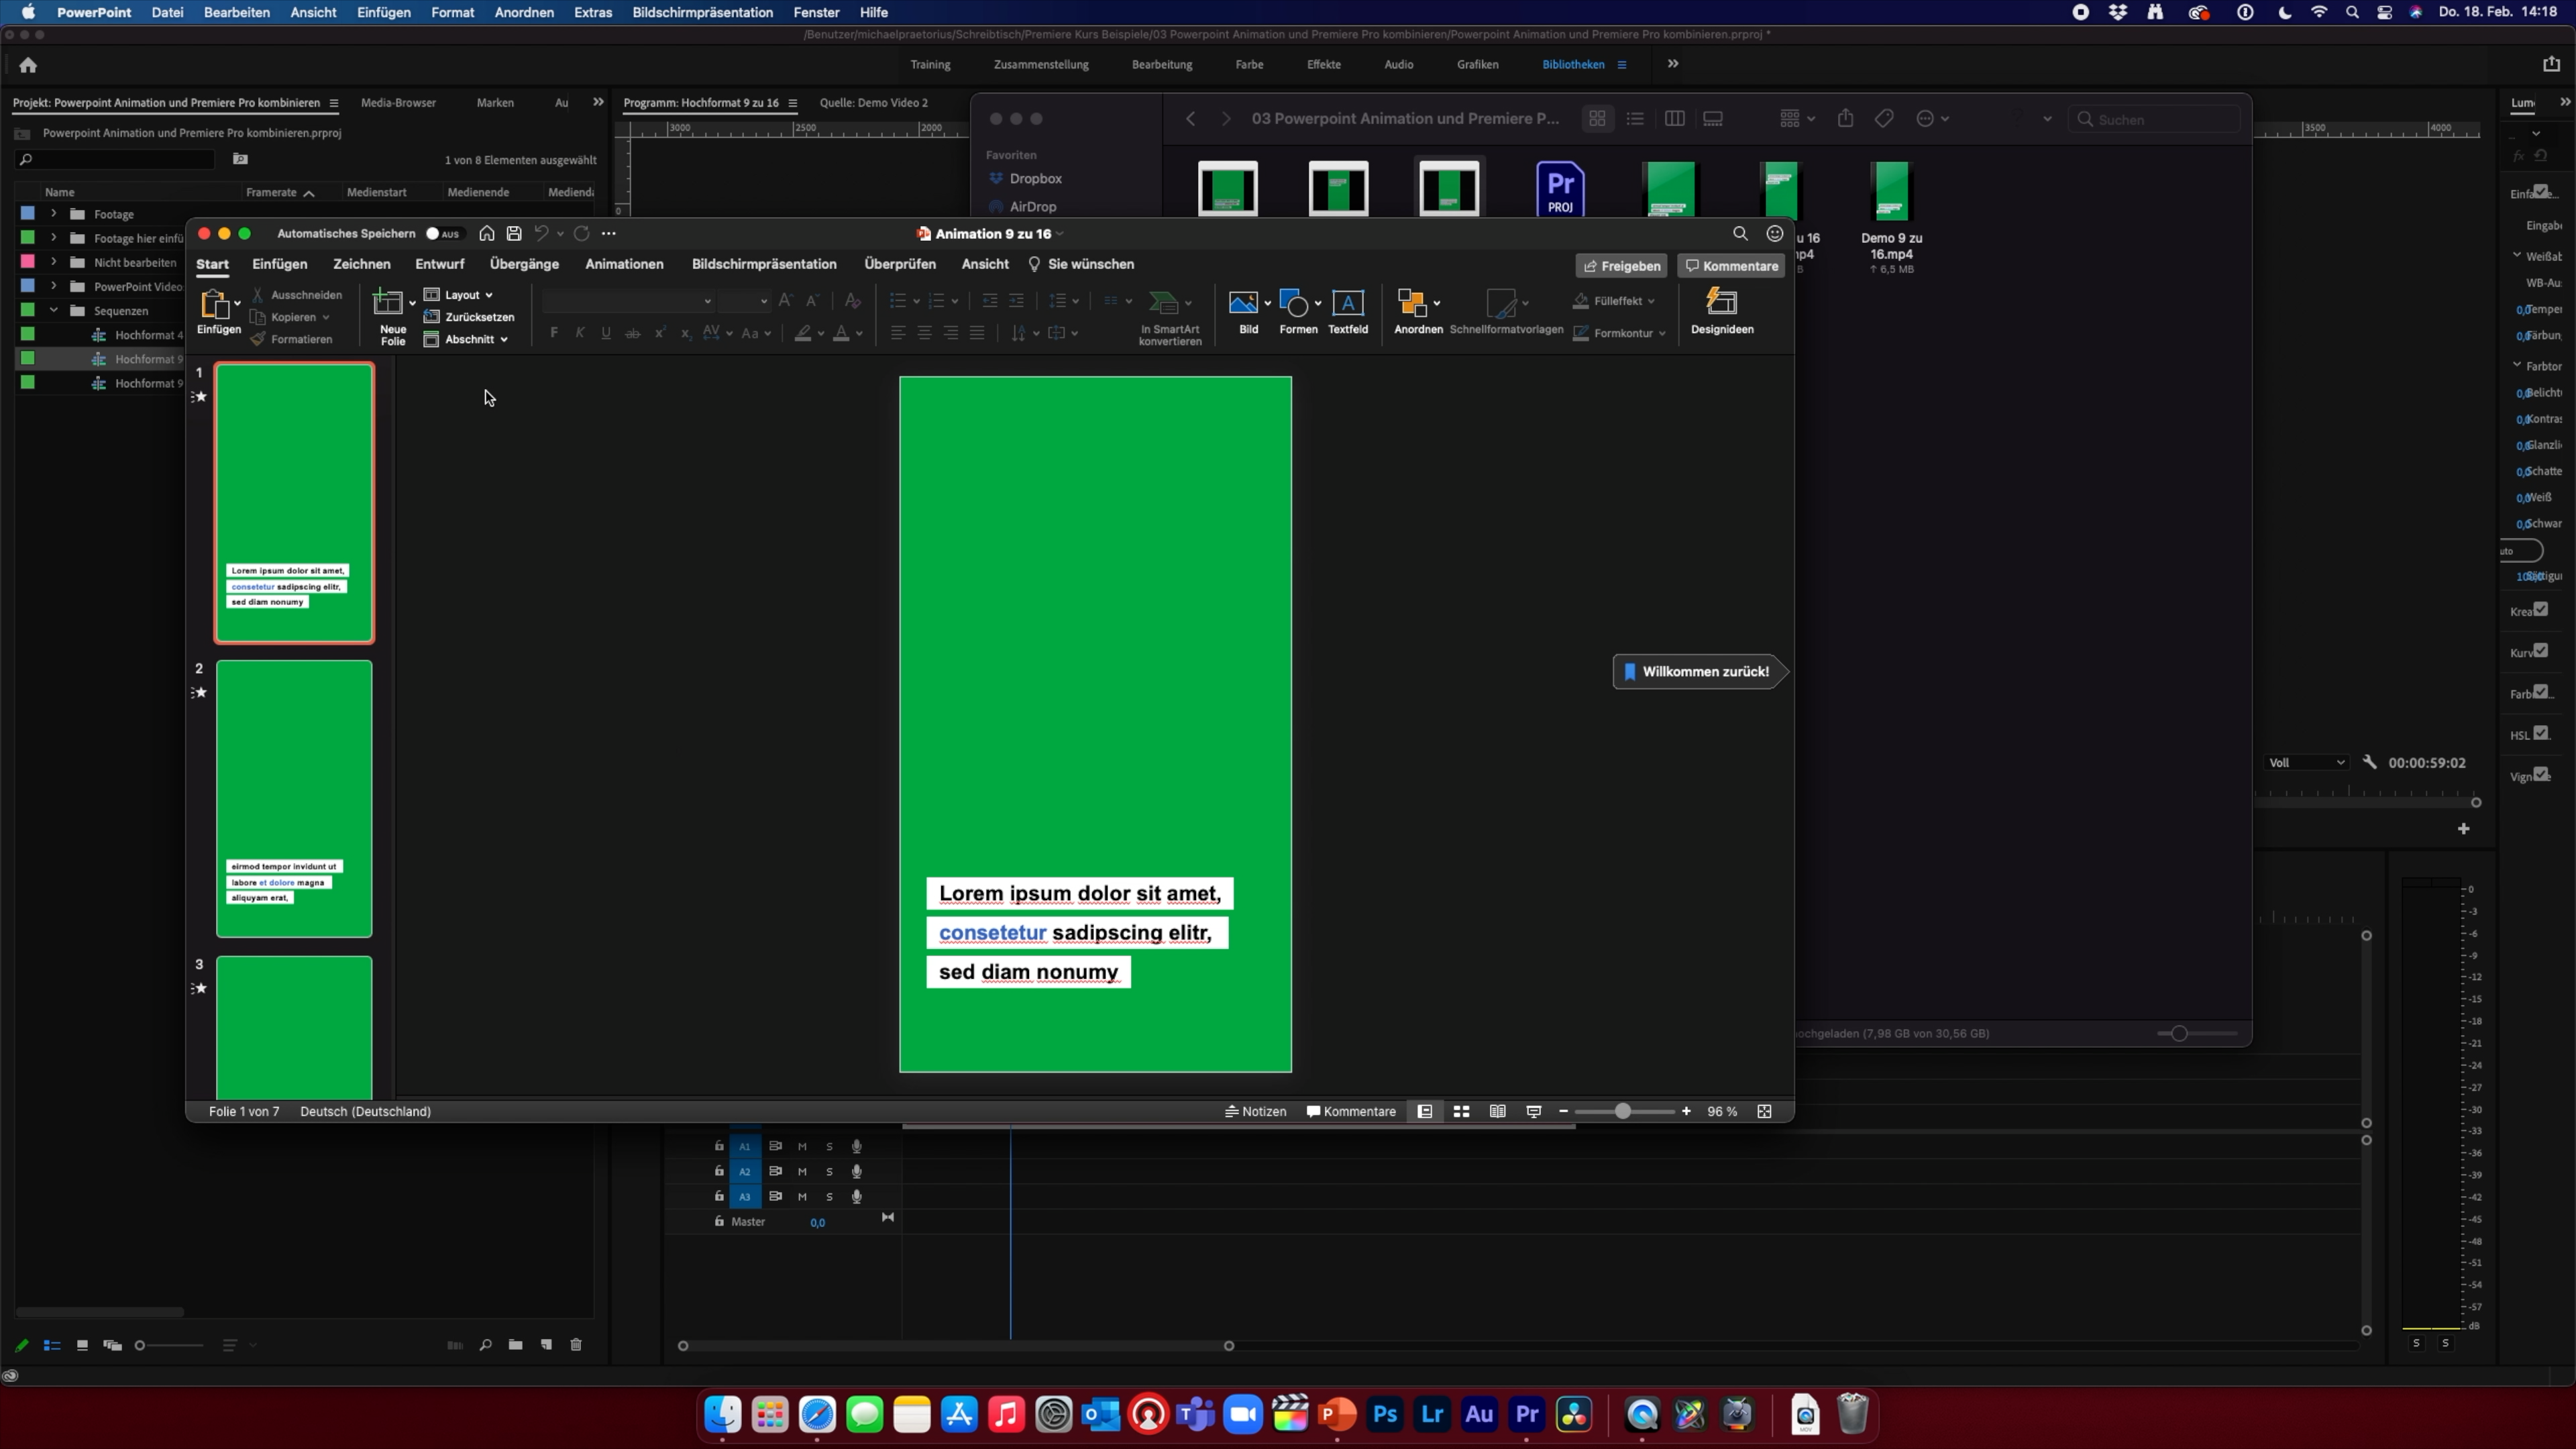Click the Anordnen arrange icon
The height and width of the screenshot is (1449, 2576).
pos(1412,302)
